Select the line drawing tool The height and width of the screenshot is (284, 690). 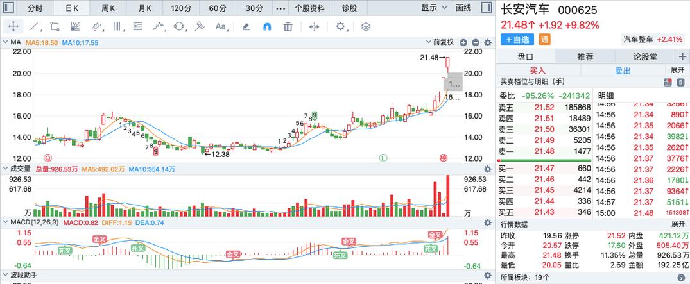click(x=35, y=26)
